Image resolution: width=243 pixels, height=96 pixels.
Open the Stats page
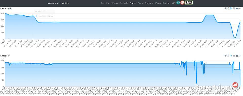(140, 3)
